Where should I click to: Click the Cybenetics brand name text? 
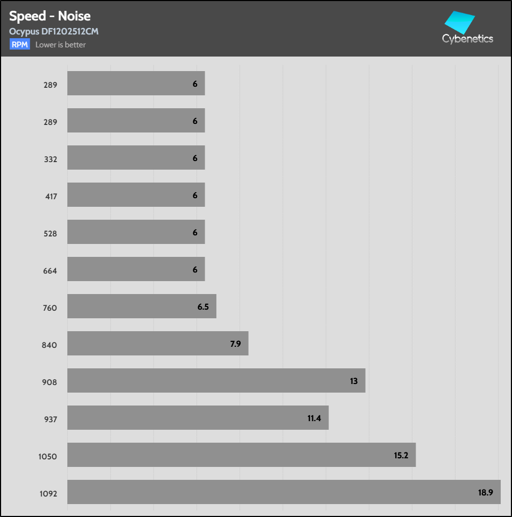click(467, 39)
